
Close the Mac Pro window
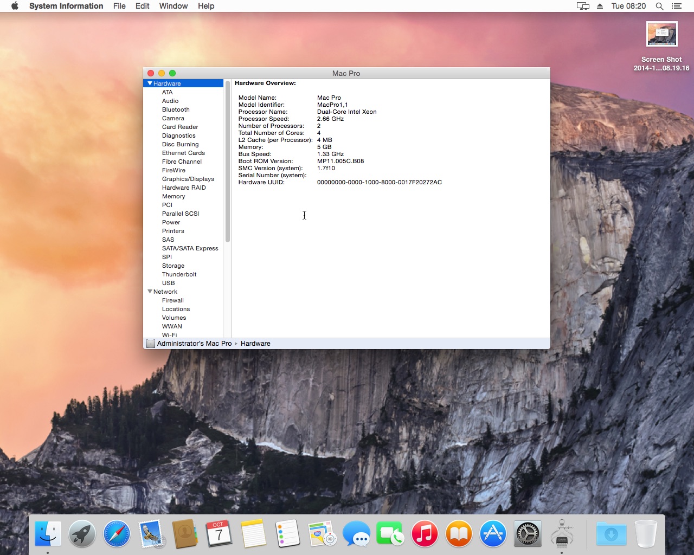click(151, 73)
